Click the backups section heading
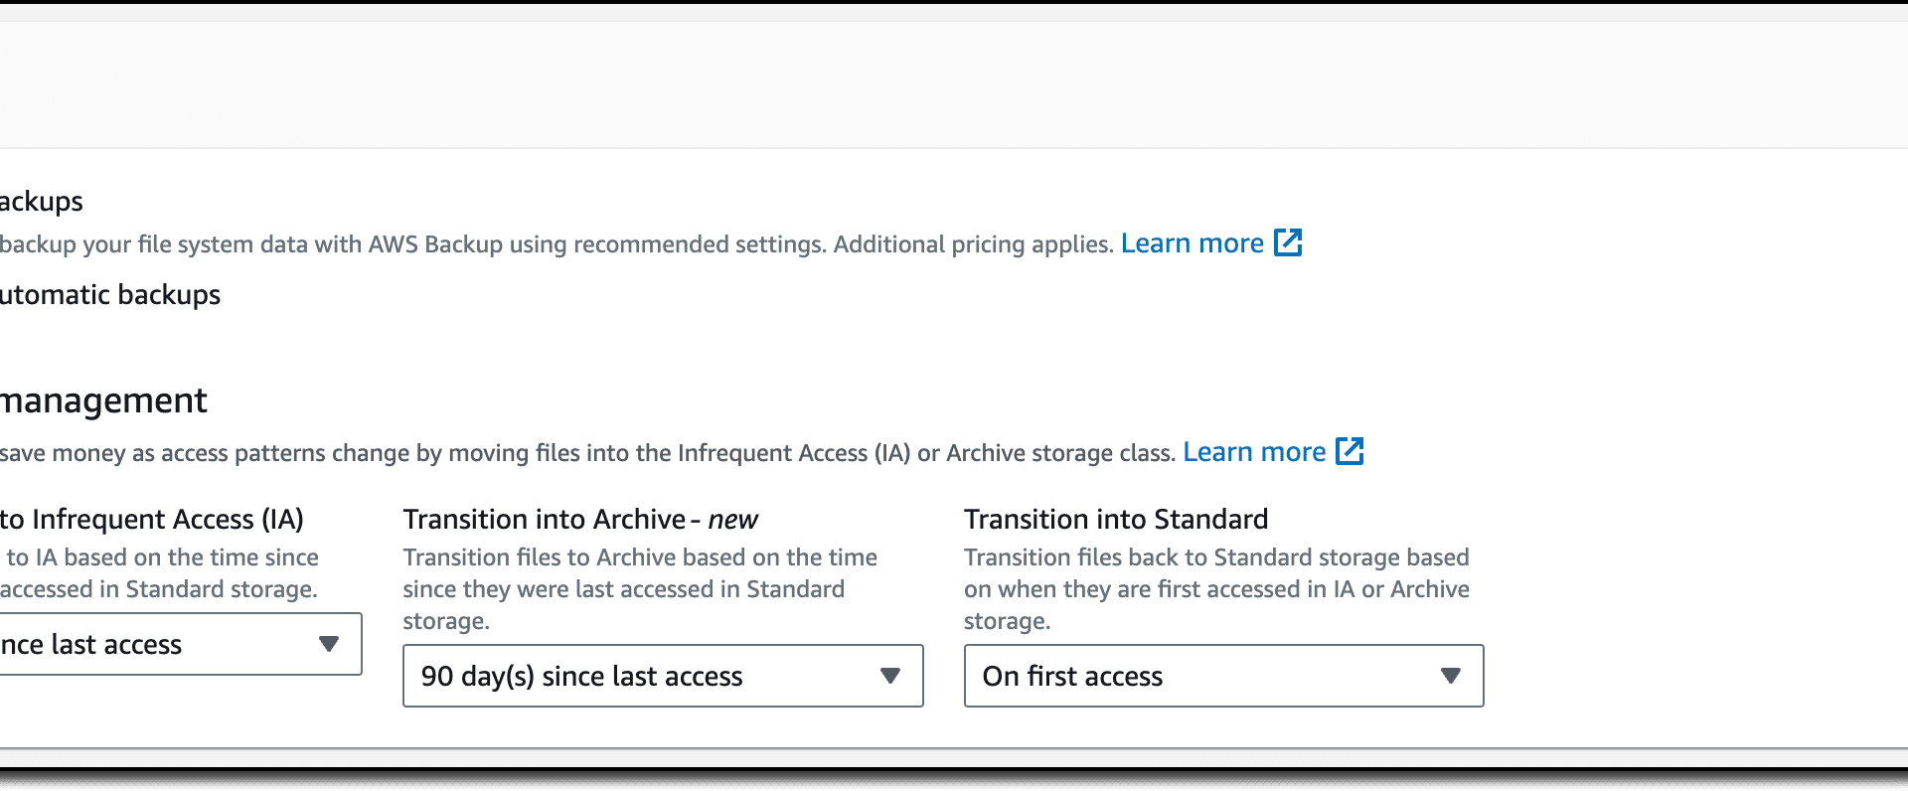 [x=42, y=202]
